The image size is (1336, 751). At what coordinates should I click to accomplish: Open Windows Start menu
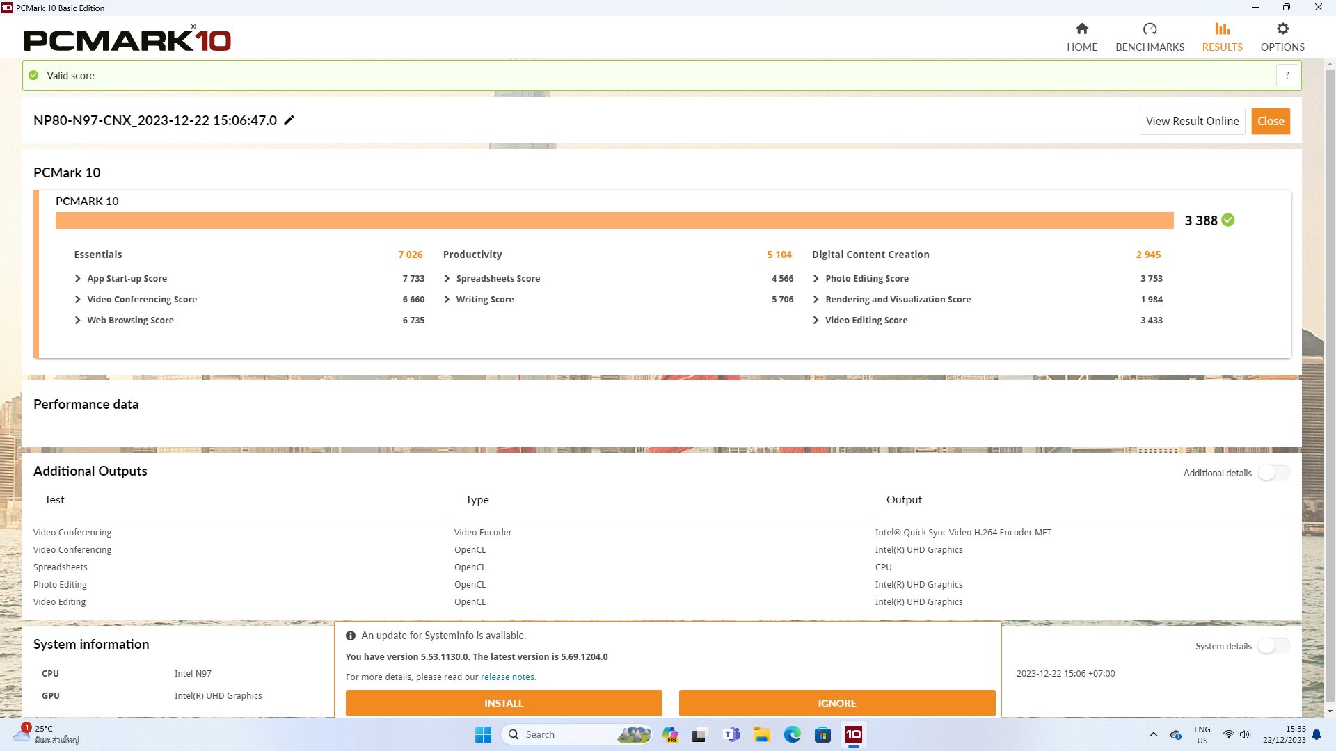point(483,734)
